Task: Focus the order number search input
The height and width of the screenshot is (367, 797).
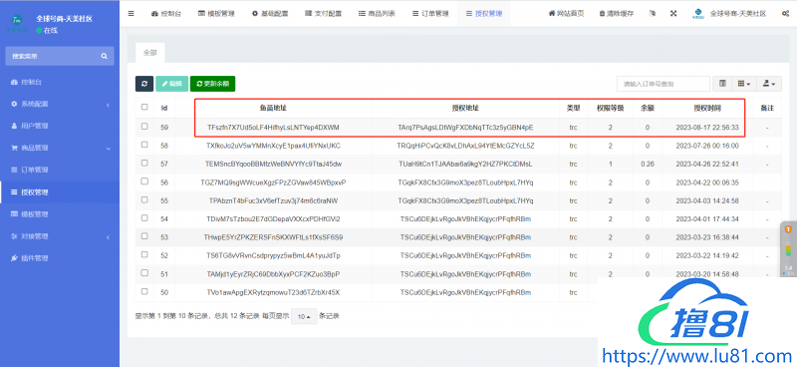Action: (x=664, y=84)
